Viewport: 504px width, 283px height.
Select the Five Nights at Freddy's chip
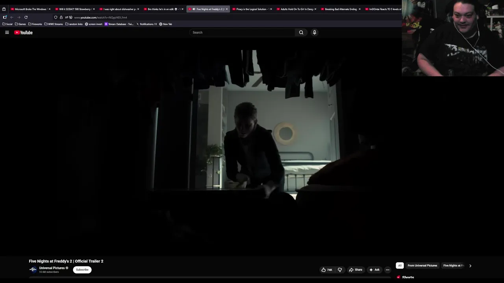[454, 266]
